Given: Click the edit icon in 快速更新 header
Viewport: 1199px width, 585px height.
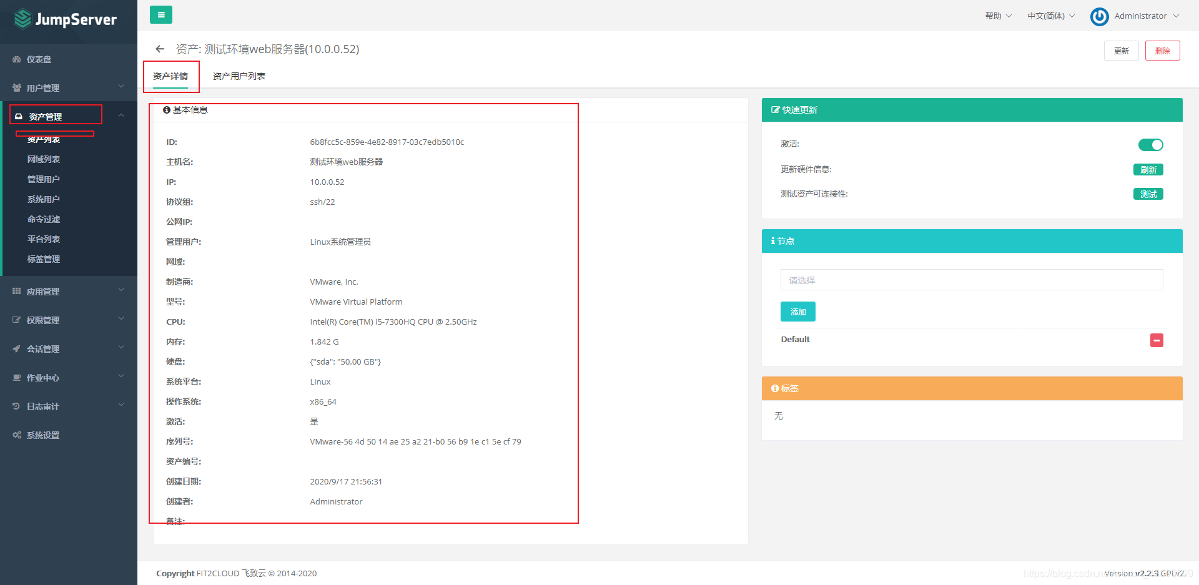Looking at the screenshot, I should tap(776, 110).
